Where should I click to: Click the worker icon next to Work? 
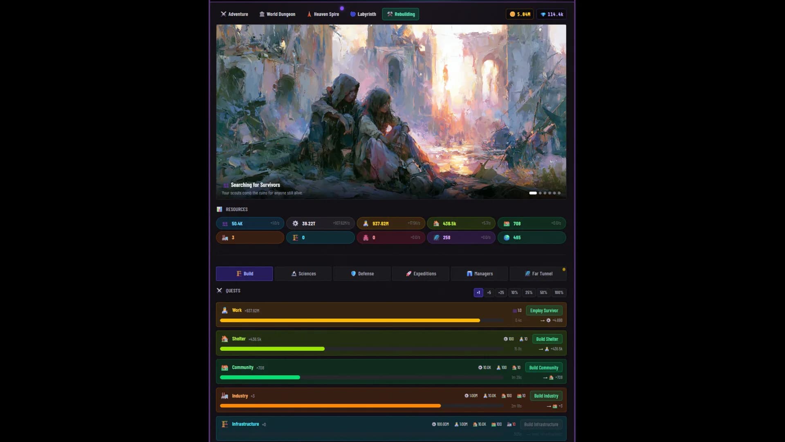click(x=224, y=310)
